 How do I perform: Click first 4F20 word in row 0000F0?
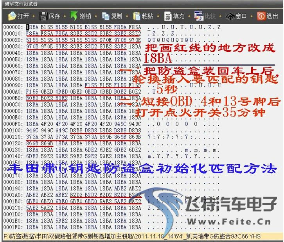click(47, 124)
